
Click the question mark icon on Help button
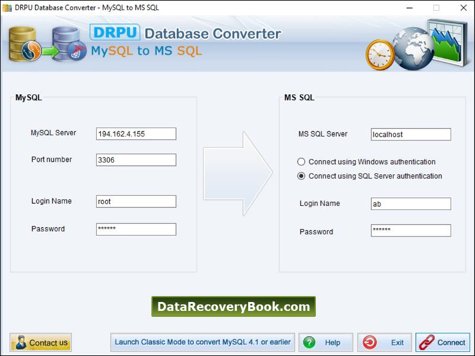click(x=310, y=342)
